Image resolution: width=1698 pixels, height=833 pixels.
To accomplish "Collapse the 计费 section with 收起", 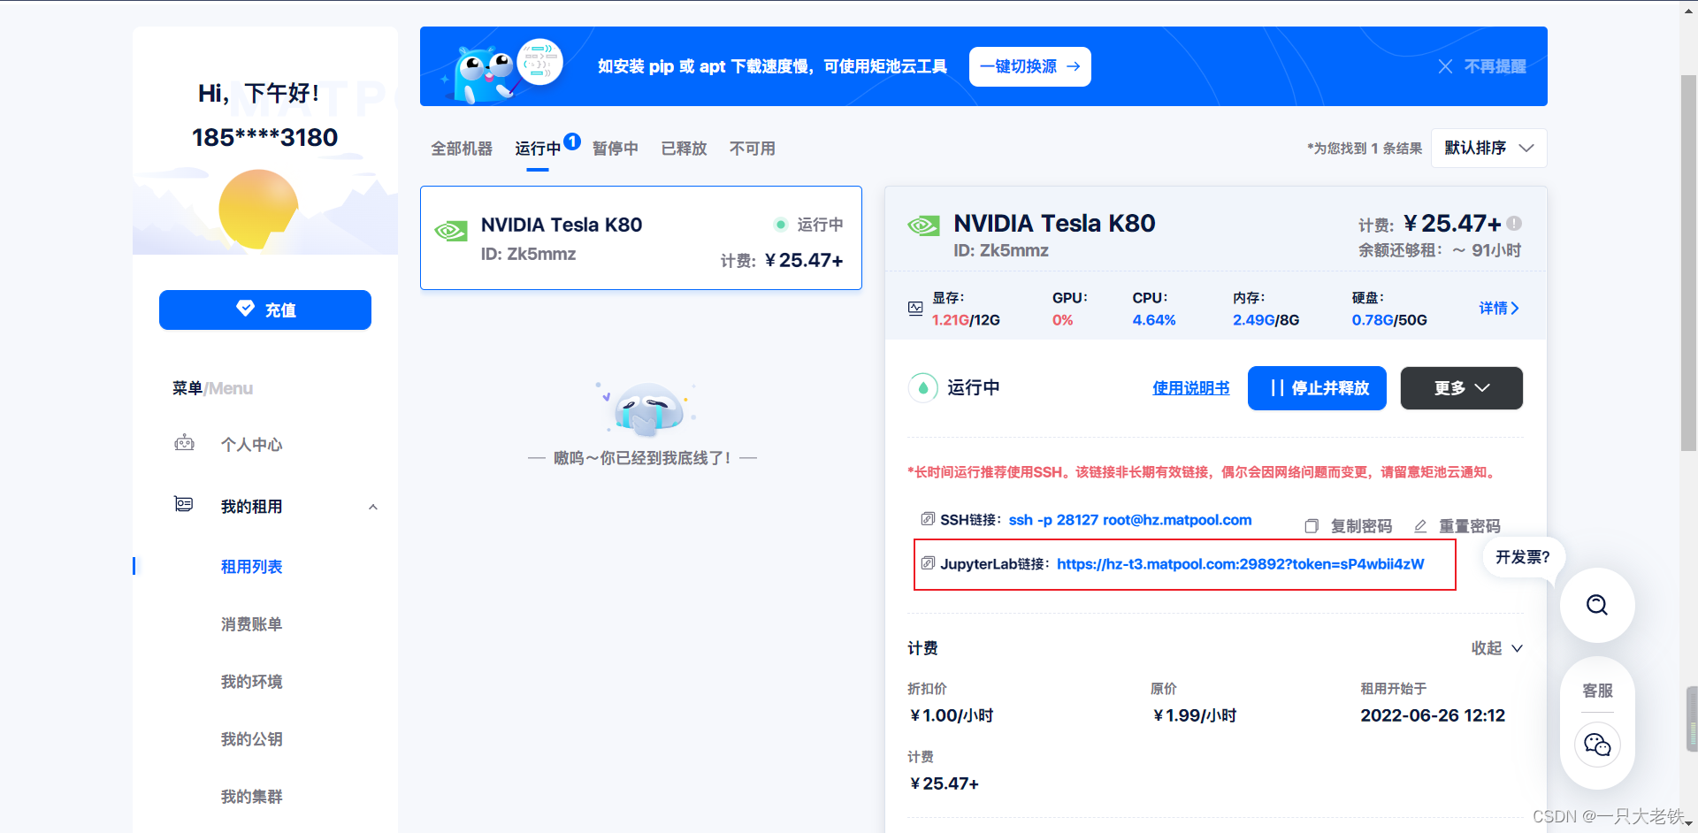I will (x=1497, y=648).
